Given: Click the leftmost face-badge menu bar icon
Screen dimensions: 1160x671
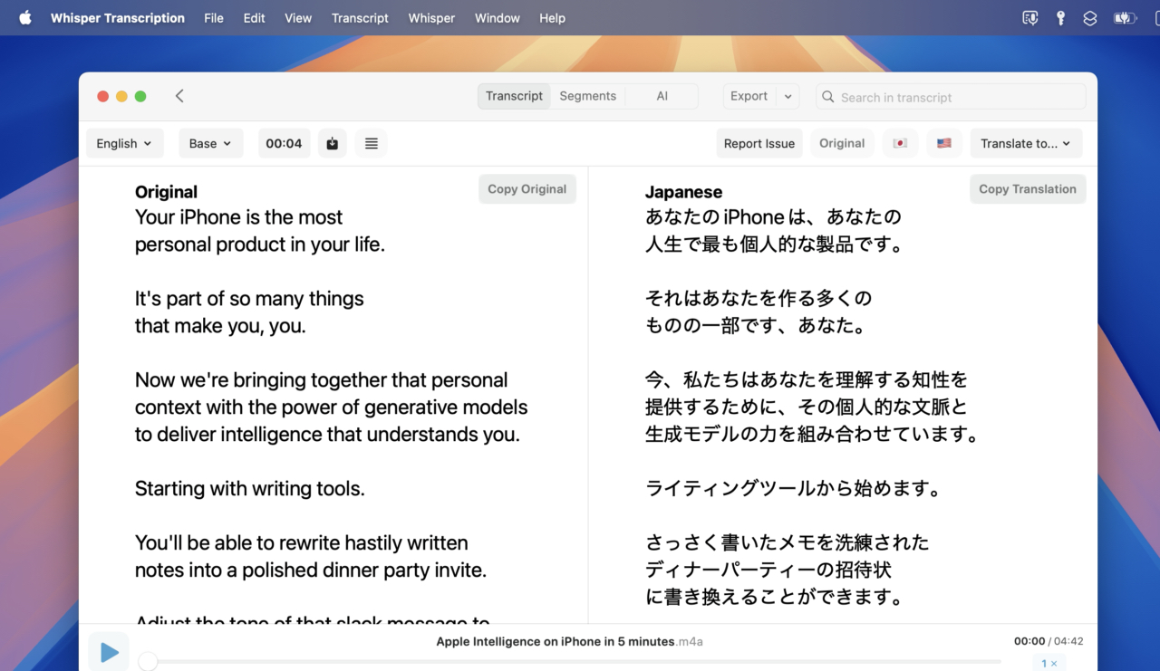Looking at the screenshot, I should click(x=1030, y=17).
